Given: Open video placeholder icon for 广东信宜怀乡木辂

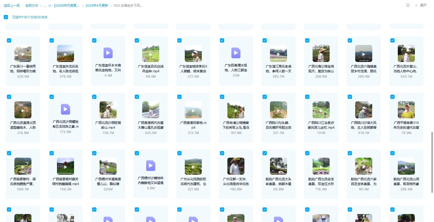Looking at the screenshot, I should 108,53.
